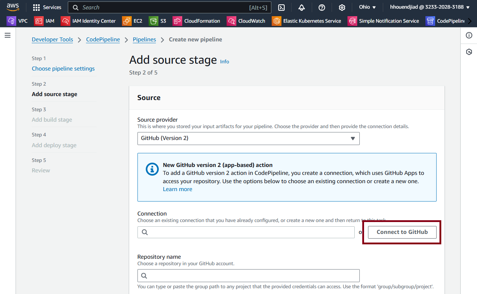Click the Info link beside heading
This screenshot has width=477, height=294.
[x=224, y=62]
